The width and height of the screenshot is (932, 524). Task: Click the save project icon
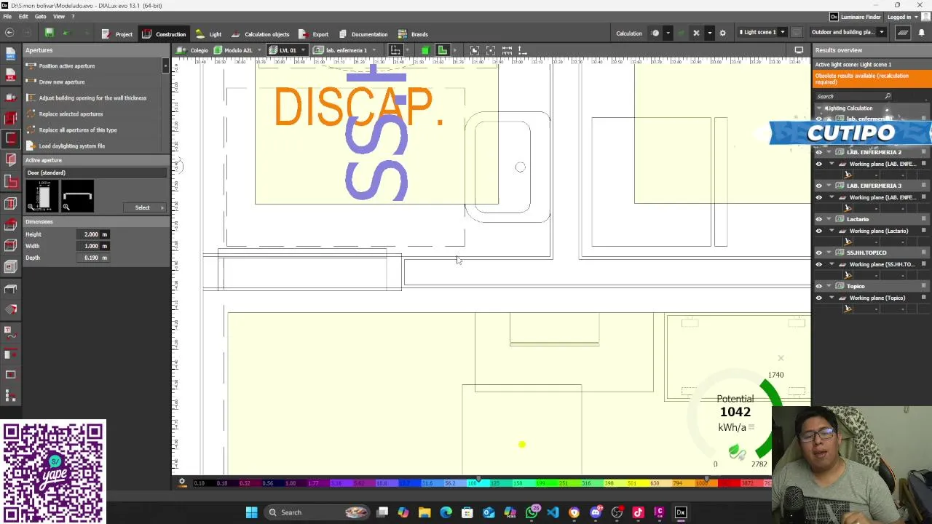click(49, 33)
